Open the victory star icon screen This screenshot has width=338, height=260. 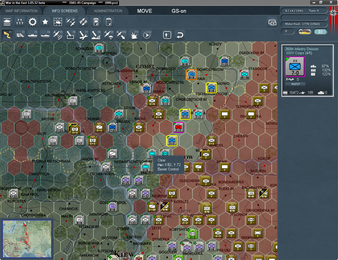click(45, 22)
